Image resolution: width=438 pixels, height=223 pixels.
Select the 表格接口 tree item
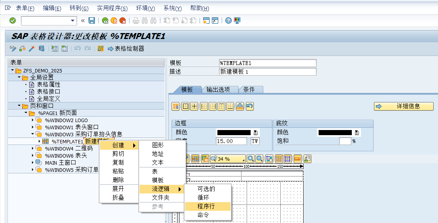click(48, 91)
